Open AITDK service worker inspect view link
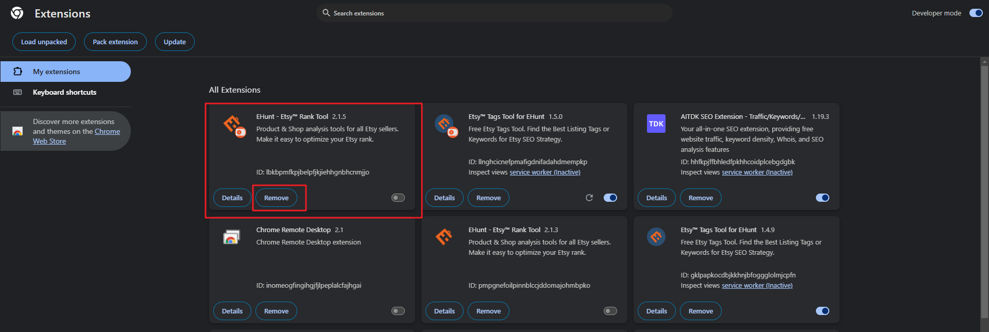 757,172
